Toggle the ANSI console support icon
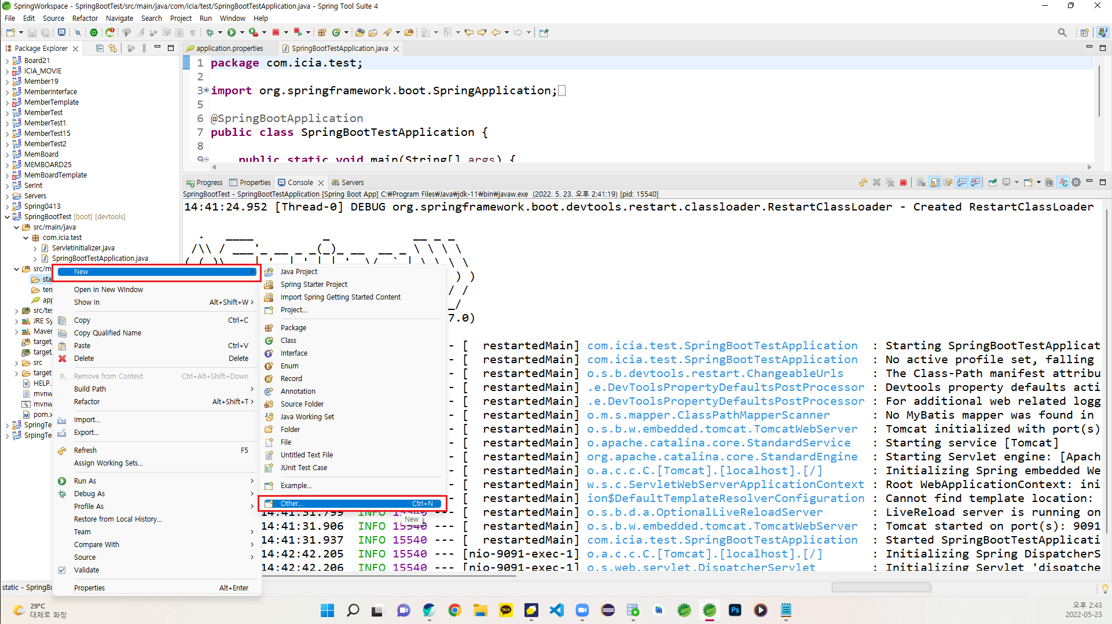 [x=1063, y=183]
